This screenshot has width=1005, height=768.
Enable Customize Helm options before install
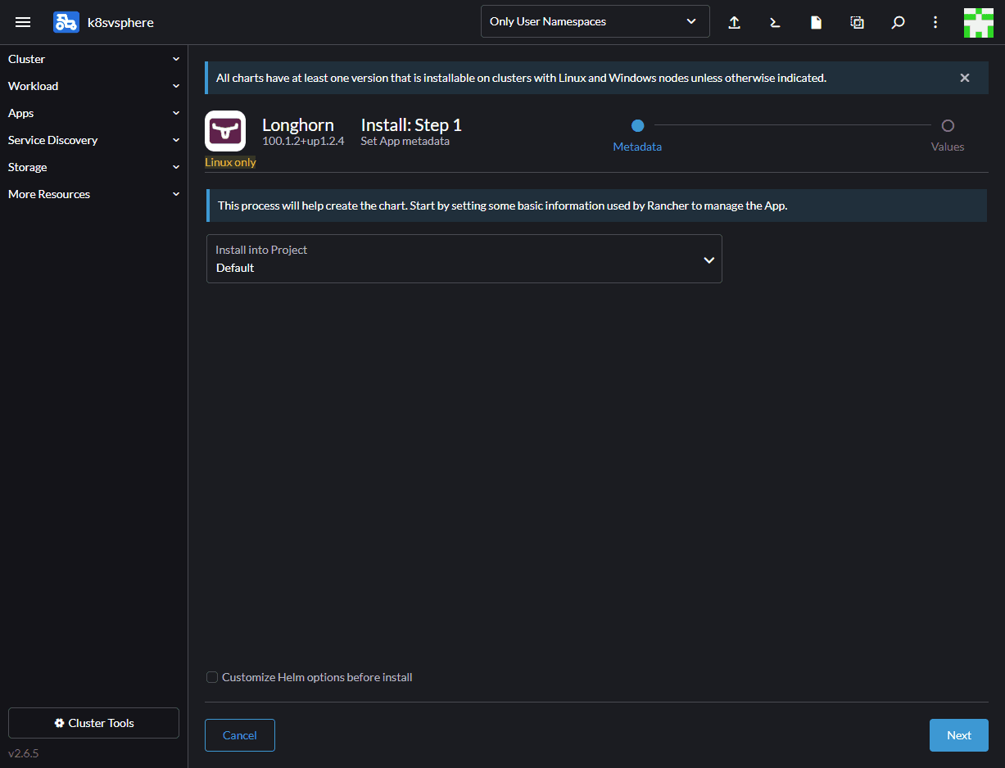(x=212, y=677)
